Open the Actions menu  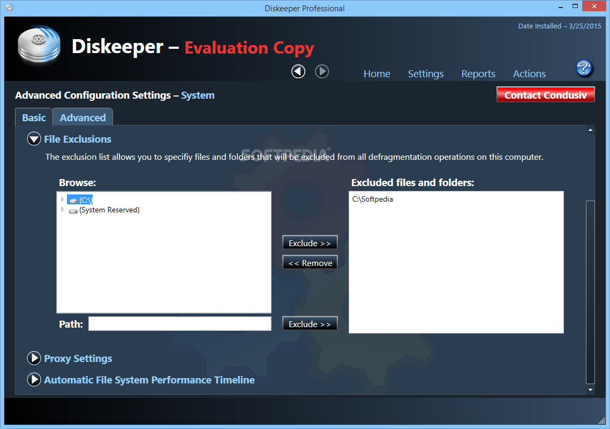coord(529,73)
